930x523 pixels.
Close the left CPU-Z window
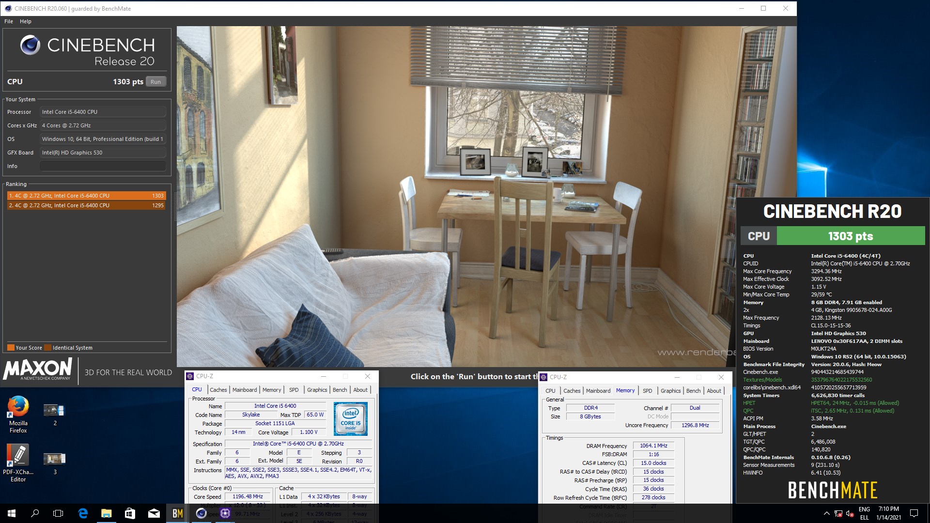368,376
